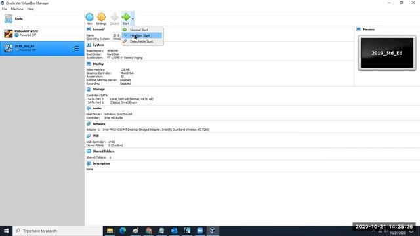Open the 2019_Std_Ed machine tools list icon

click(76, 49)
